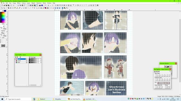Click first Make same size icon
Viewport: 181px width, 101px height.
[156, 87]
